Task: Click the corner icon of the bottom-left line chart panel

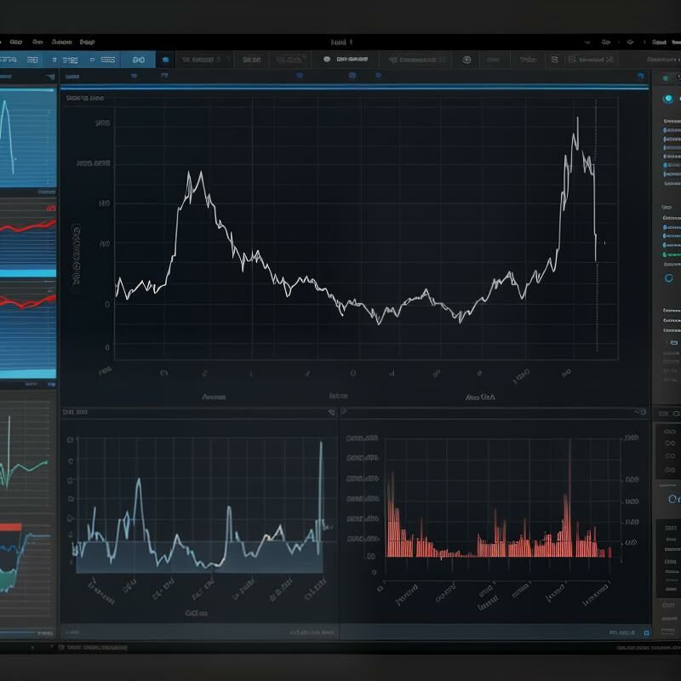Action: point(331,412)
